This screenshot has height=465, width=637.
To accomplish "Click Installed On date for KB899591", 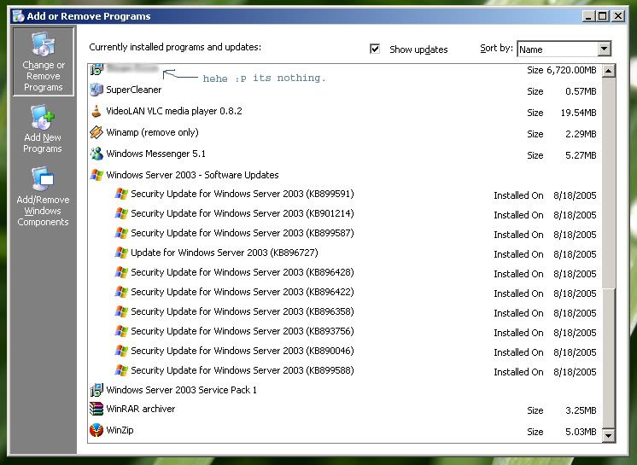I will pos(575,195).
